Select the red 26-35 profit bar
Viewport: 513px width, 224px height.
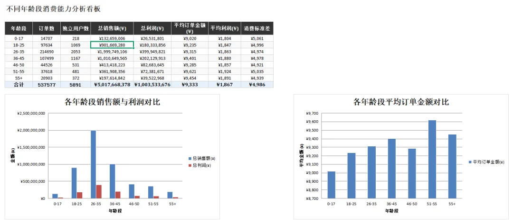[x=99, y=192]
